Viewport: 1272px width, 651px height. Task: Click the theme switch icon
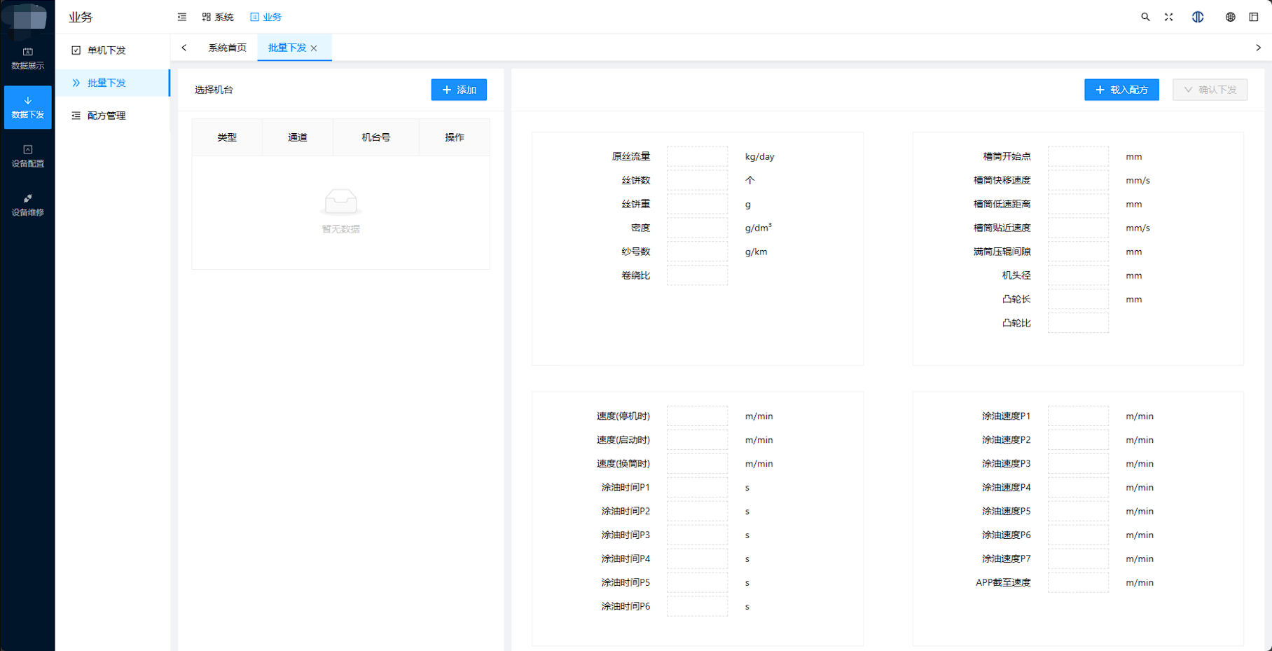click(x=1198, y=17)
